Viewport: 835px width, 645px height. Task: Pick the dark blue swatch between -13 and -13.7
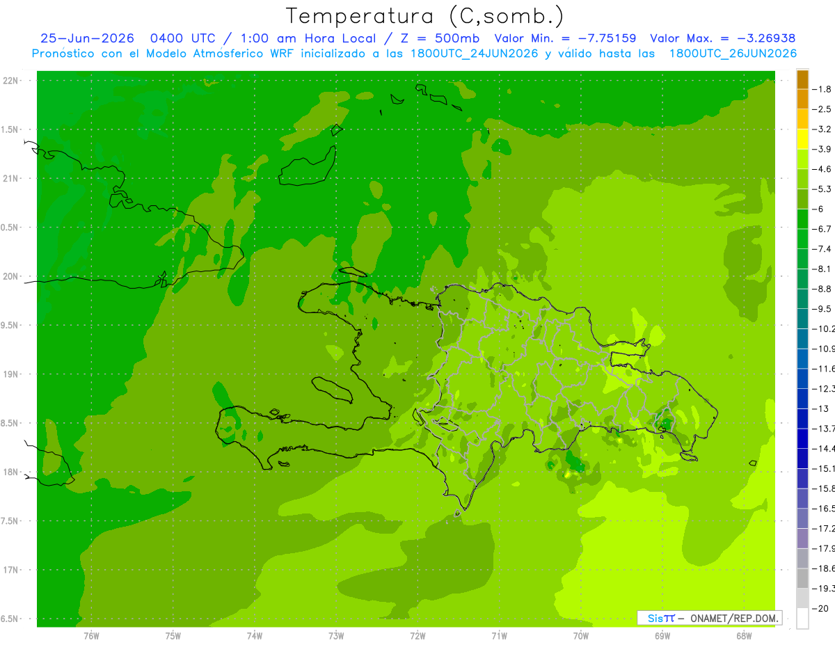[x=802, y=419]
